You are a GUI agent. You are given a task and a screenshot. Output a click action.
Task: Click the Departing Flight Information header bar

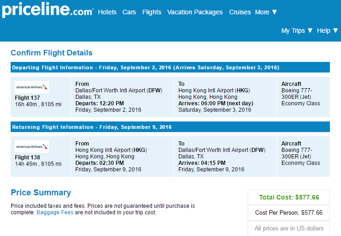170,67
